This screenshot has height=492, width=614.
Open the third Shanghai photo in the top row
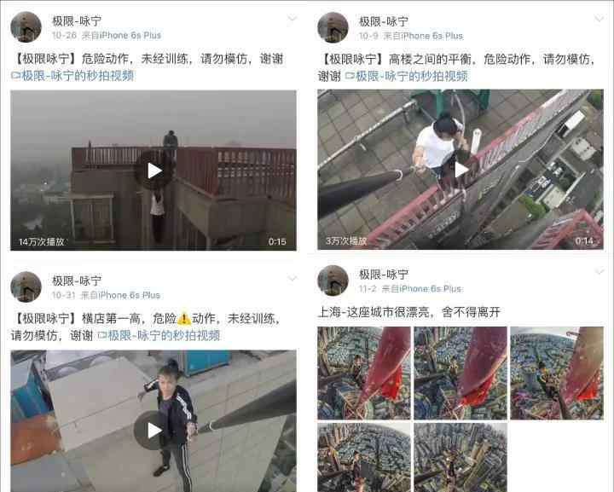coord(557,373)
